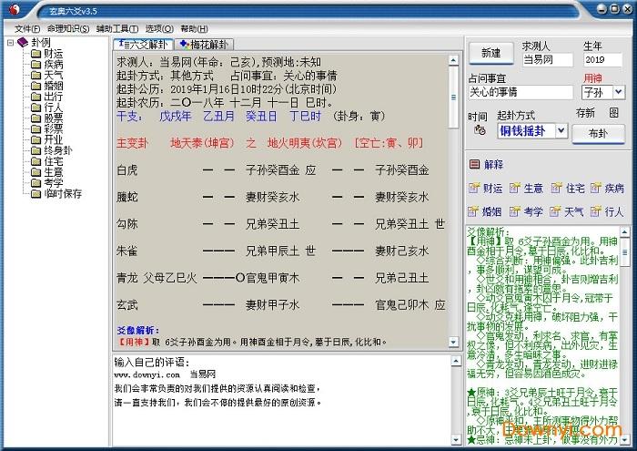Switch to the 六爻解卦 tab
637x451 pixels.
pos(143,45)
